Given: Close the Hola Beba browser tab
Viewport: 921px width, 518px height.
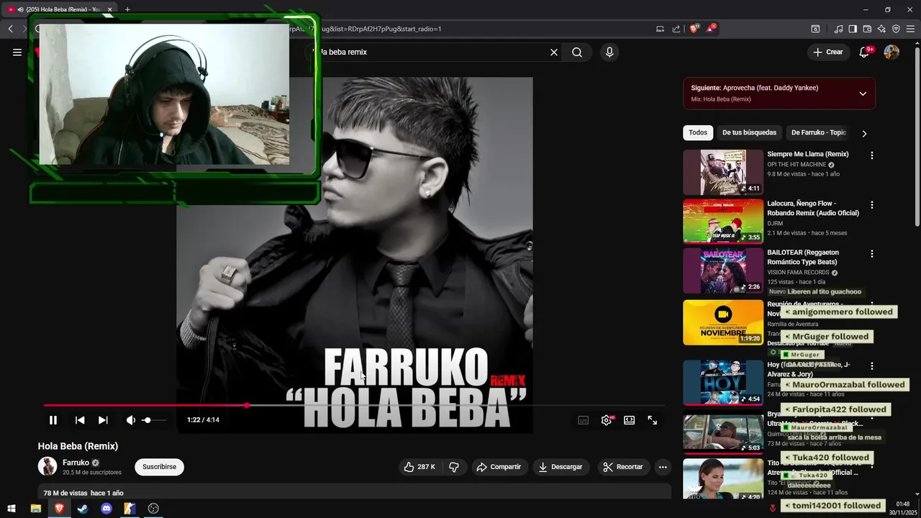Looking at the screenshot, I should click(x=110, y=9).
